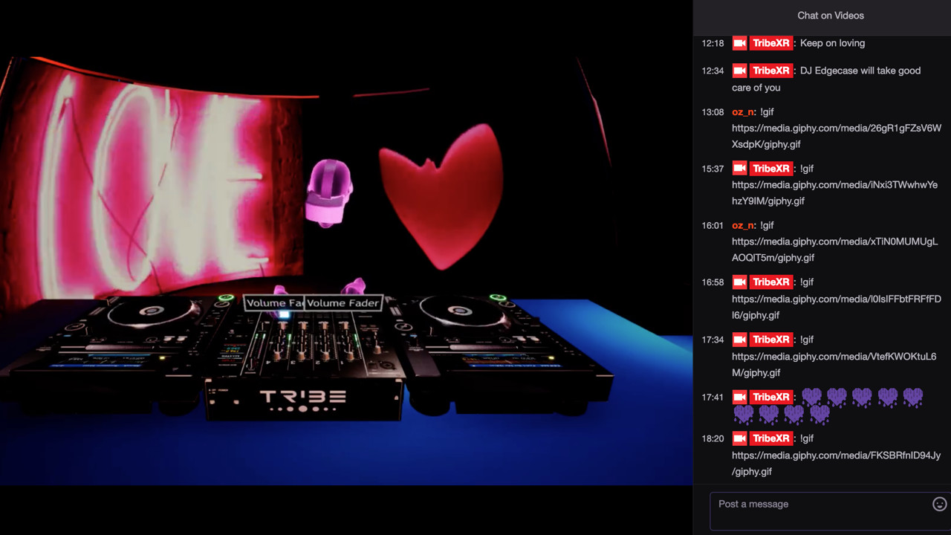Jump to the 13:08 chat timestamp
This screenshot has width=951, height=535.
(x=713, y=112)
